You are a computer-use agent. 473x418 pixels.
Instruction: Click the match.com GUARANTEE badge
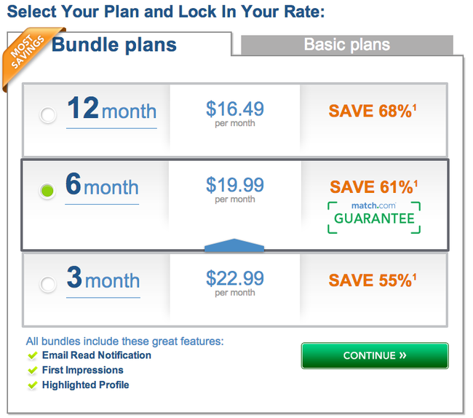[374, 217]
